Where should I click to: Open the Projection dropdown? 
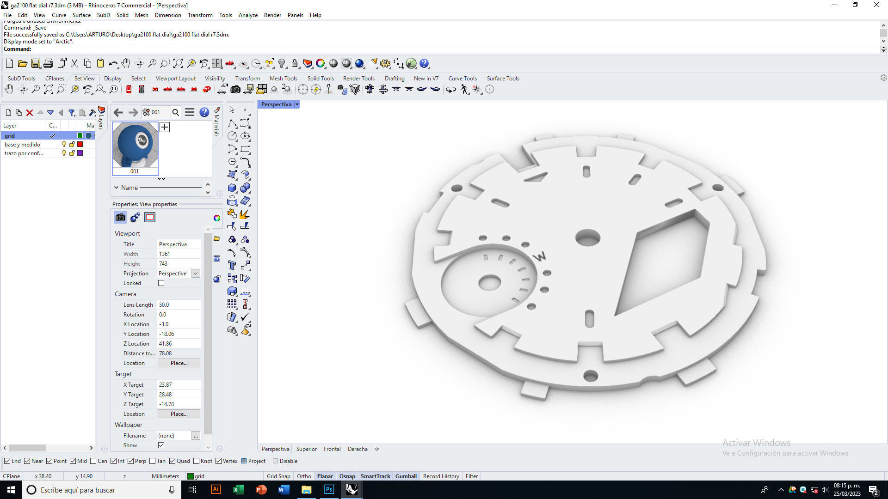click(x=196, y=273)
